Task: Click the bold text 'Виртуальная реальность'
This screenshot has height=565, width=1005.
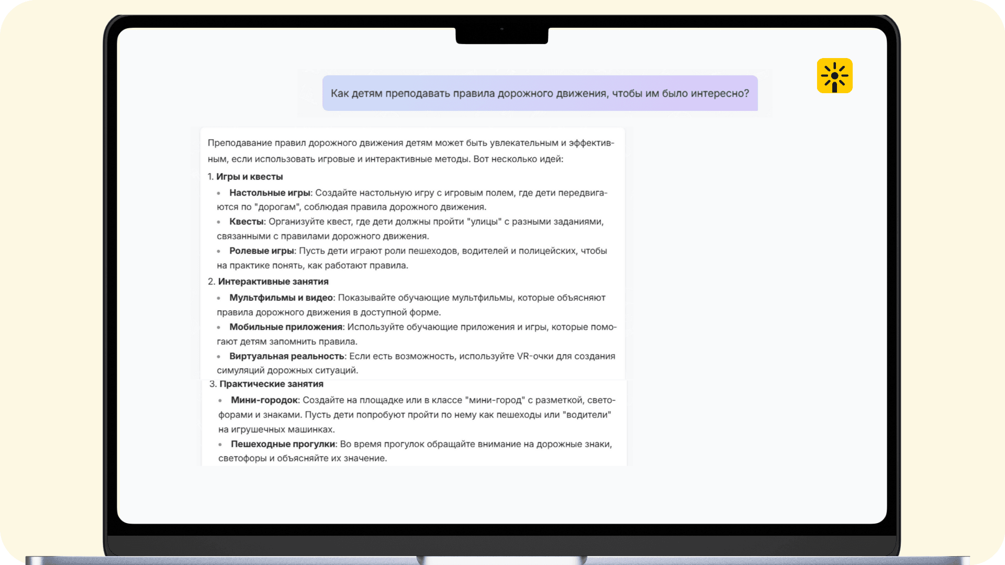Action: tap(286, 356)
